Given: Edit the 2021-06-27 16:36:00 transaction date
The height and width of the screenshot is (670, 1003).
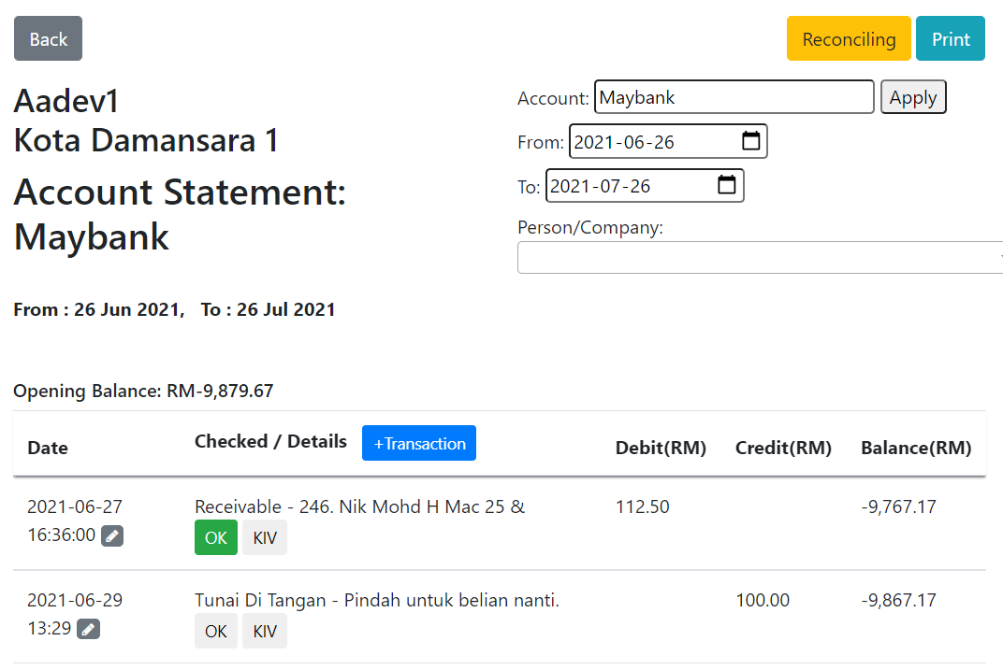Looking at the screenshot, I should [112, 535].
